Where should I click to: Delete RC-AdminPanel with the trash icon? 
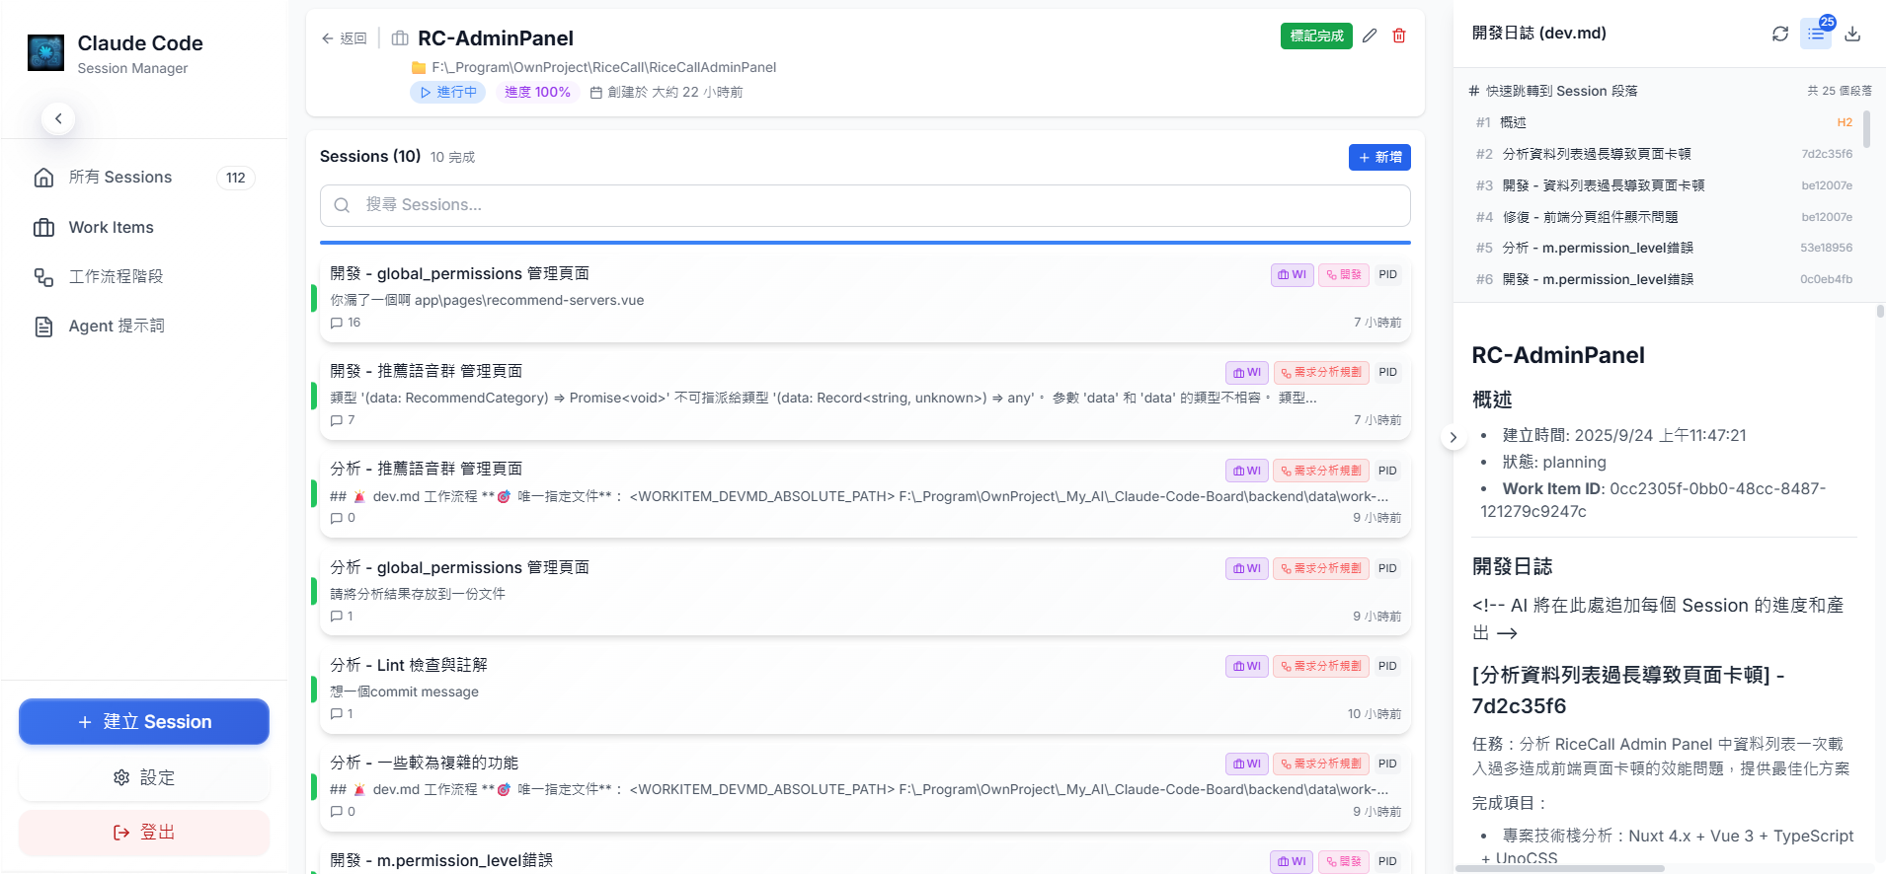tap(1399, 36)
